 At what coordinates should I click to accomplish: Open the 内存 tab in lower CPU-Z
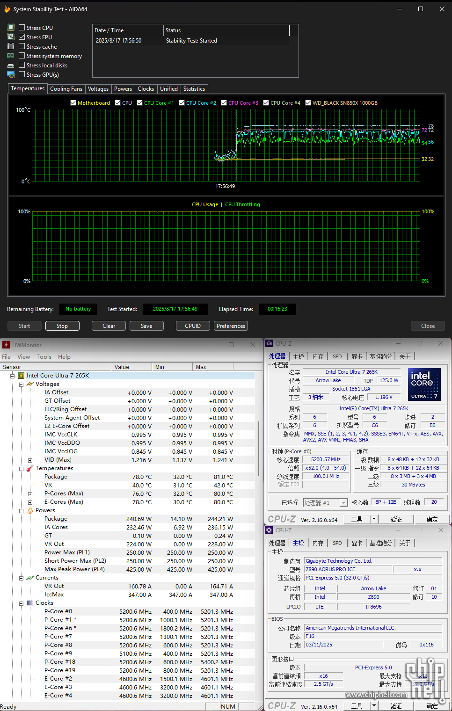318,543
